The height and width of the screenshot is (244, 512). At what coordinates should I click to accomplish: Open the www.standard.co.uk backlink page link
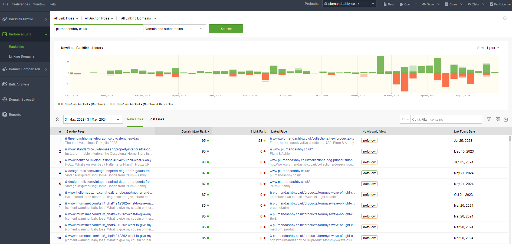pyautogui.click(x=110, y=149)
